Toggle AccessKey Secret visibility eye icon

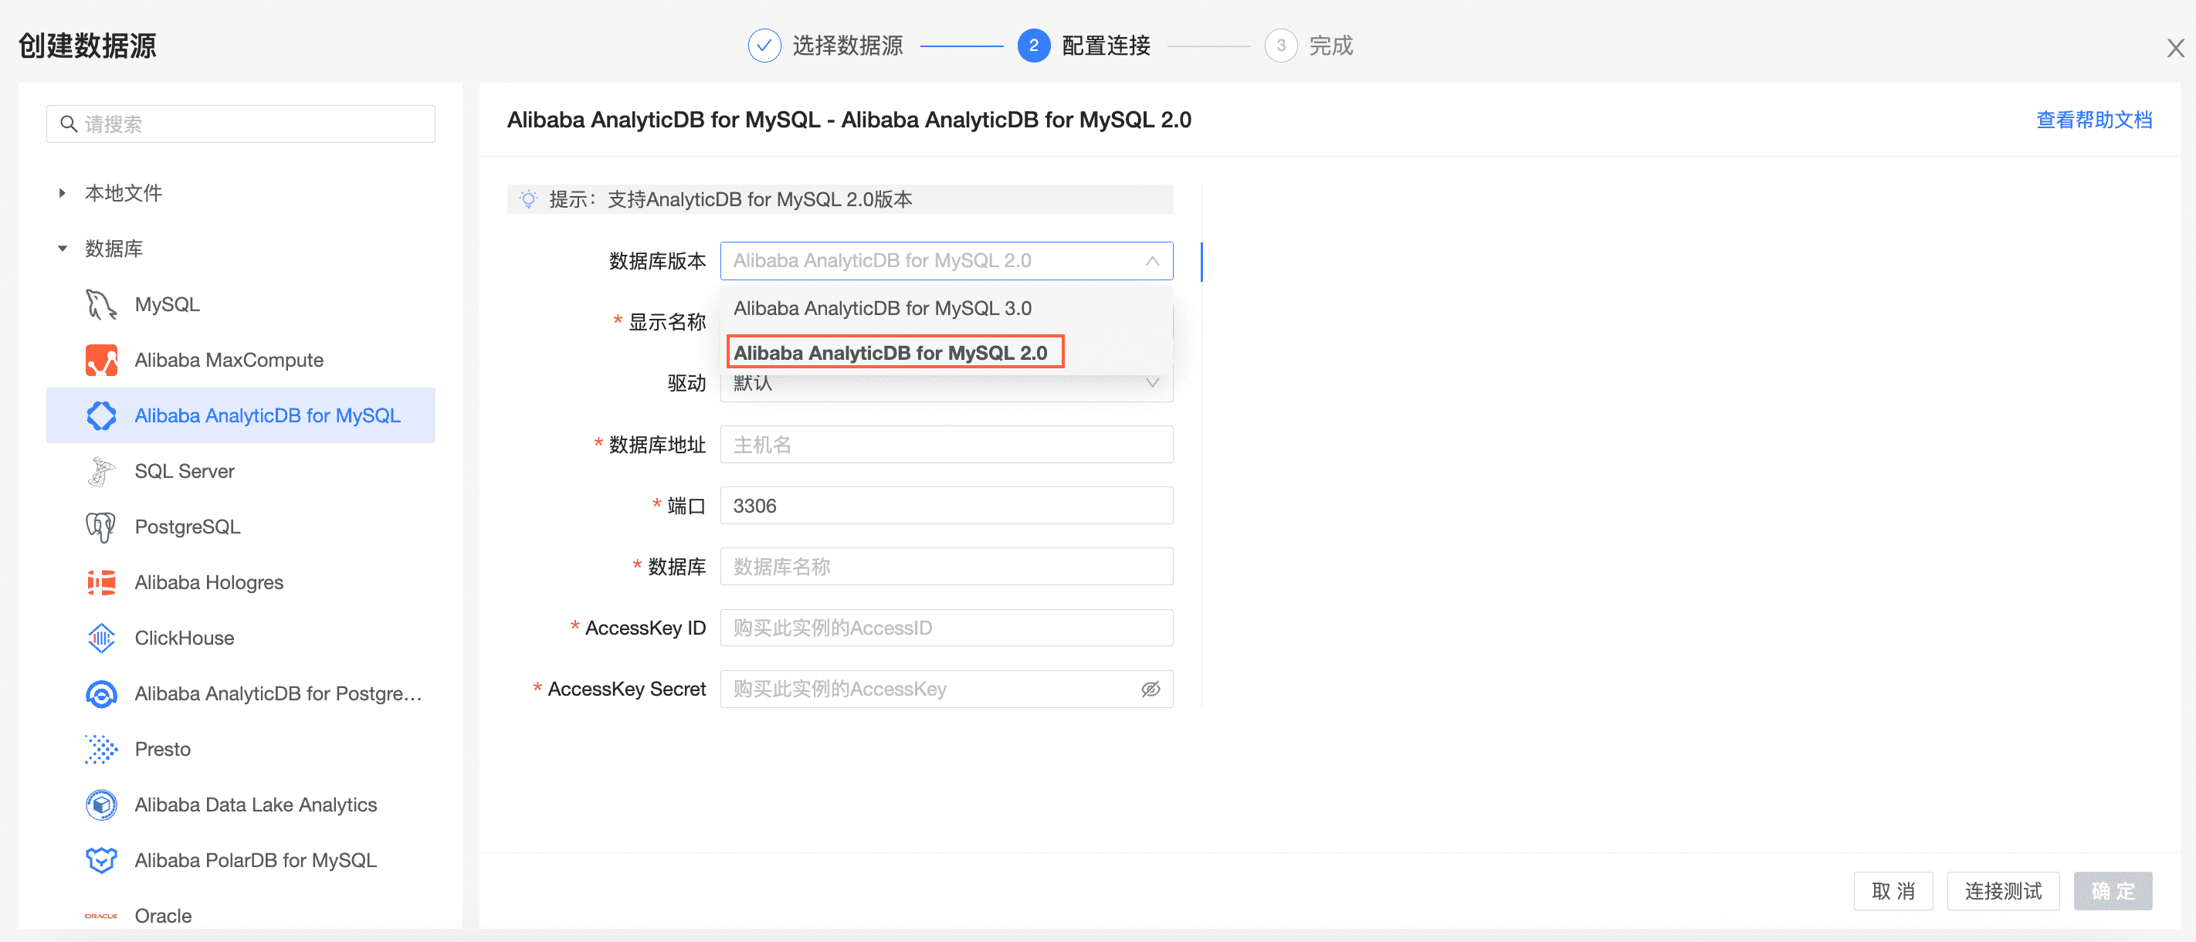click(x=1150, y=689)
